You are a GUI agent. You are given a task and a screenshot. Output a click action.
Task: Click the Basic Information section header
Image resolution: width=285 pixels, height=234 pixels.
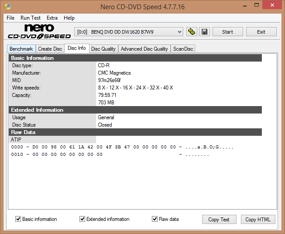tap(135, 58)
